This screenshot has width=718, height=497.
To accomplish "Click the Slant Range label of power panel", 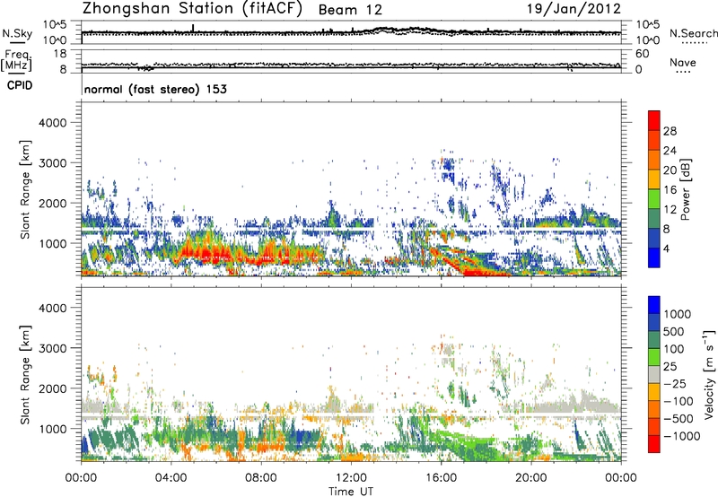I will click(x=25, y=189).
